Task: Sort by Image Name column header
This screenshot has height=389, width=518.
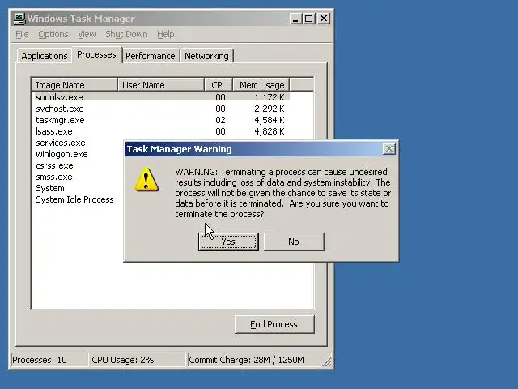Action: point(74,85)
